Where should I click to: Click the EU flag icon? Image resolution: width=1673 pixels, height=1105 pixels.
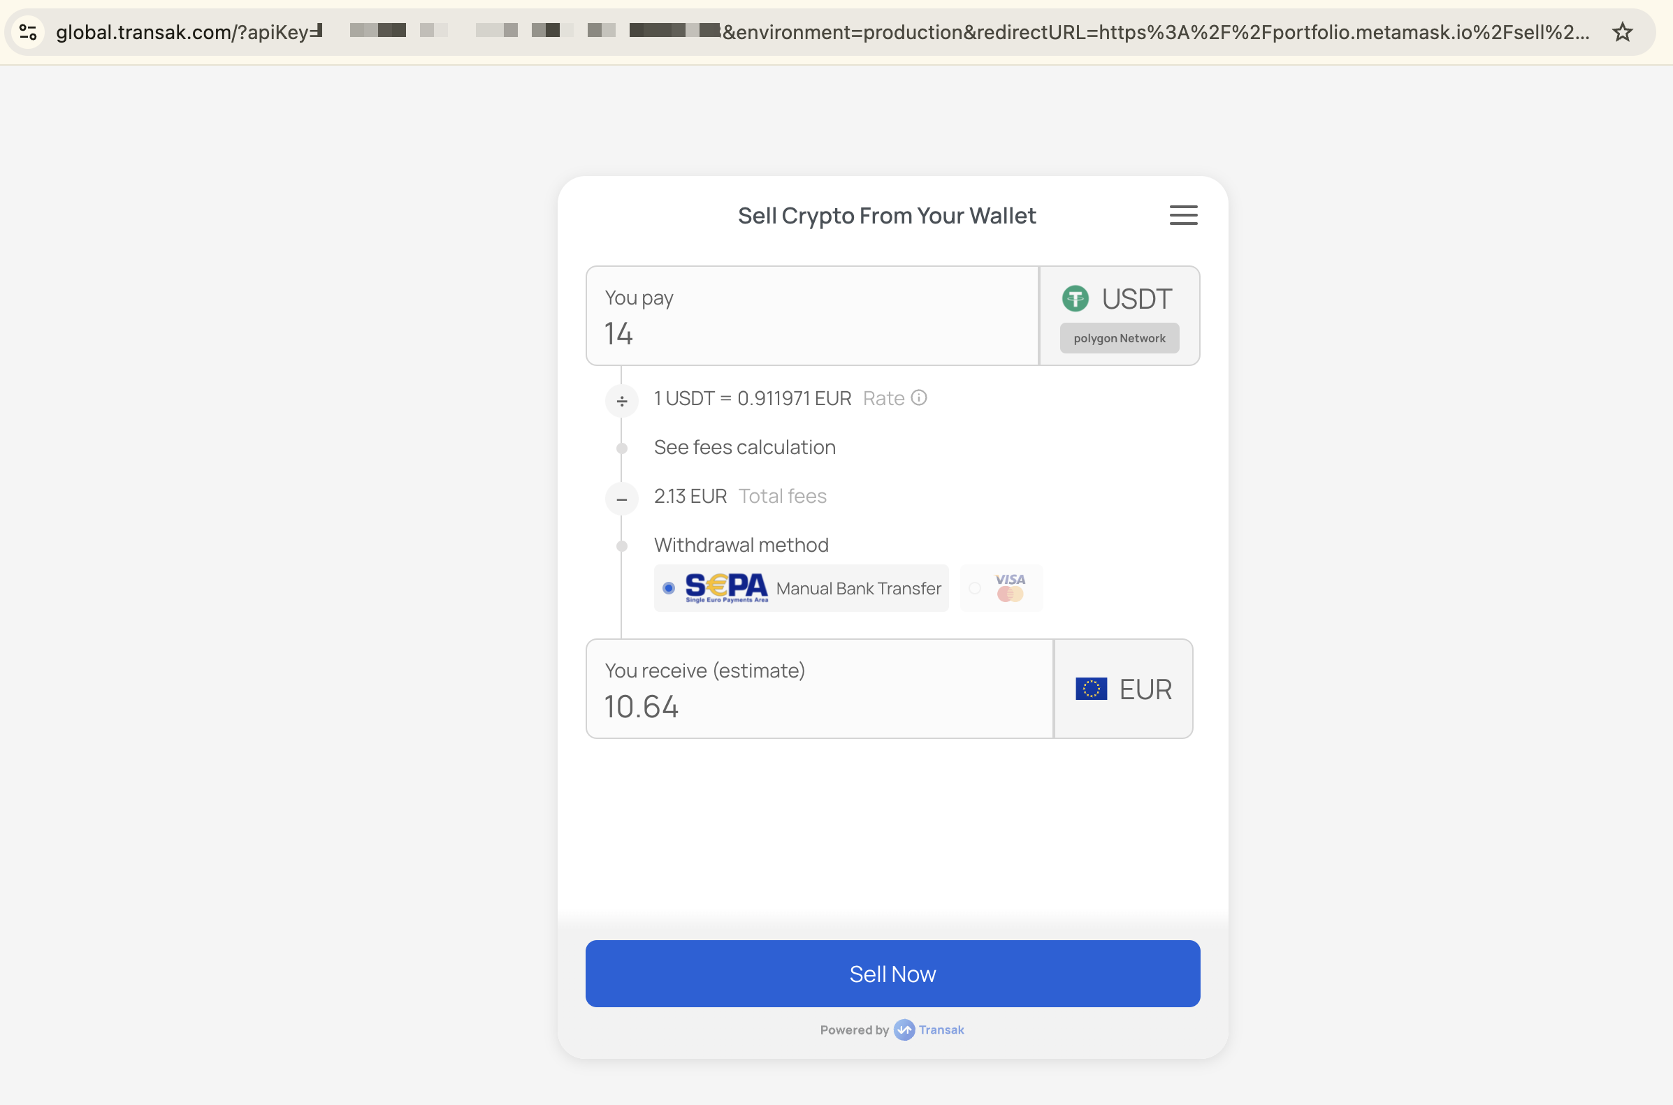click(1091, 689)
